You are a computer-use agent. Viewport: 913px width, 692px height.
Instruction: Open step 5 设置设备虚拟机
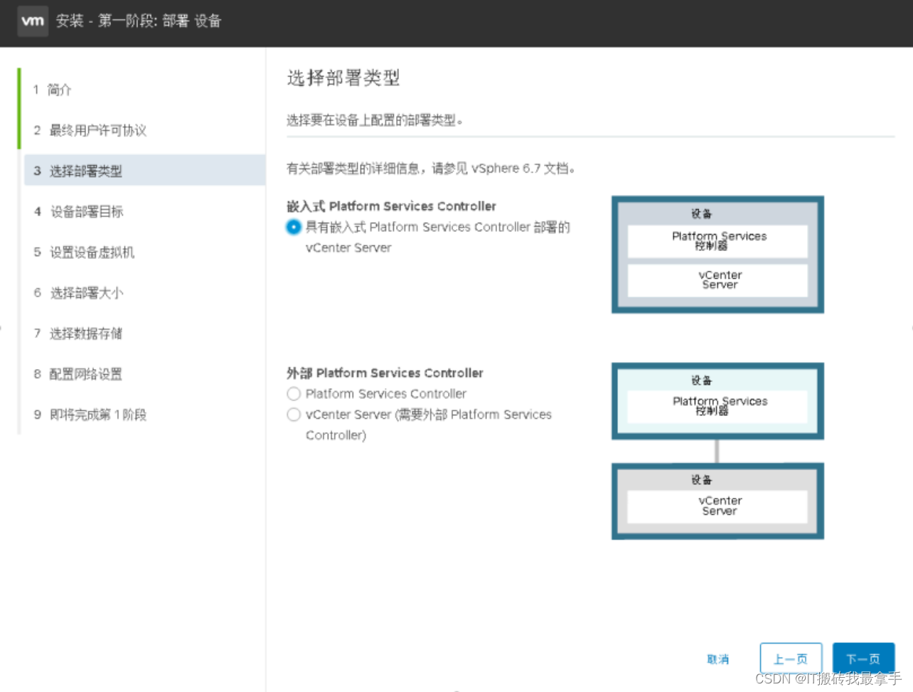84,252
